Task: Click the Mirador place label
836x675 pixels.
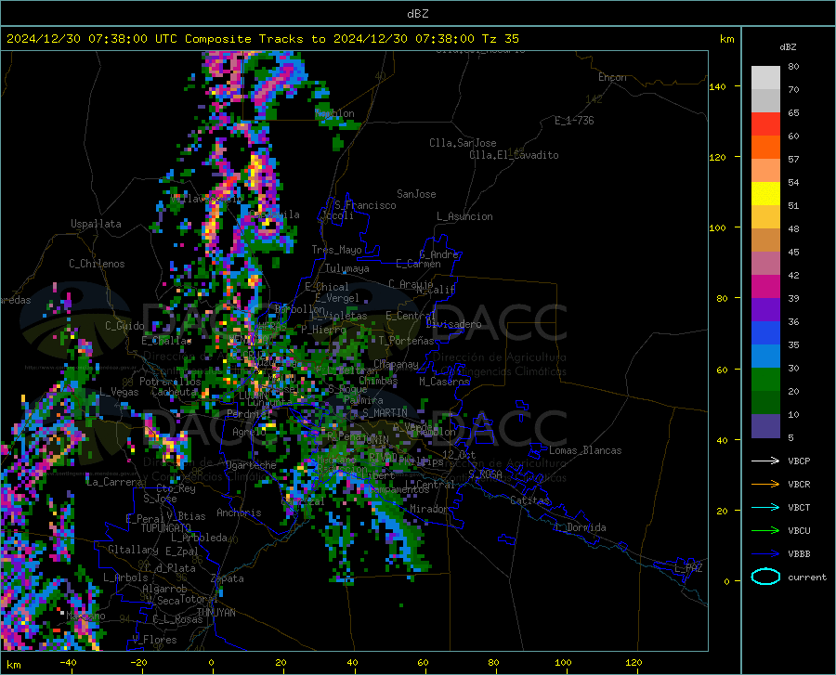Action: click(429, 509)
